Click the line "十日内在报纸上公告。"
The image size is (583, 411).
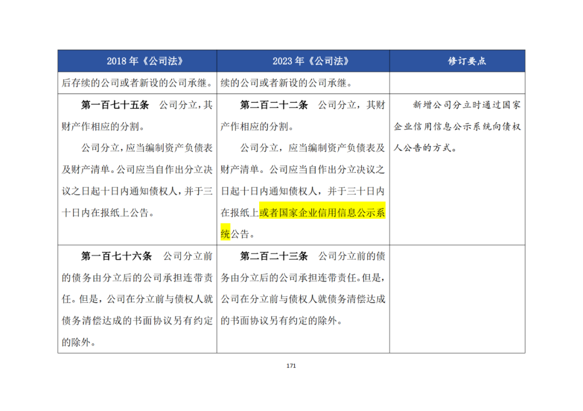(x=108, y=213)
